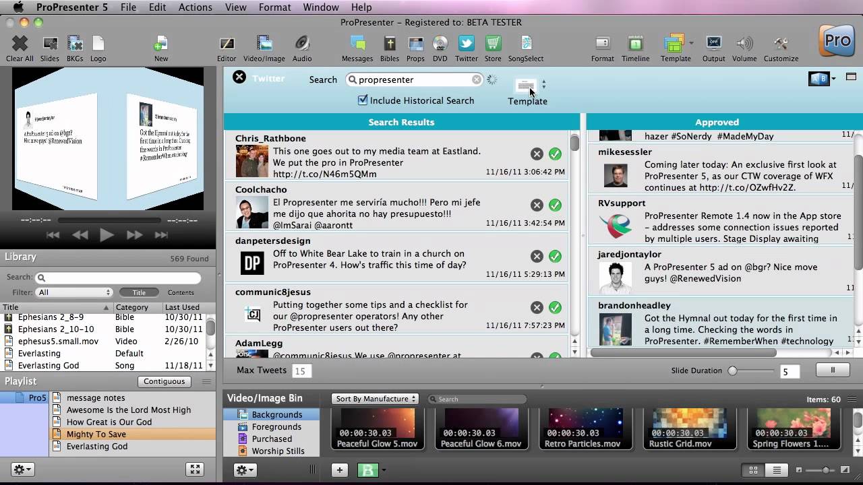Open the File menu
Image resolution: width=863 pixels, height=485 pixels.
pyautogui.click(x=128, y=7)
